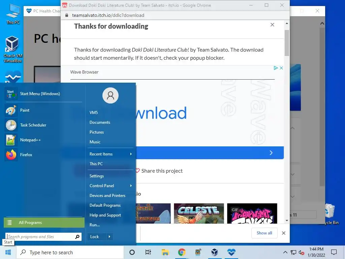Image resolution: width=345 pixels, height=259 pixels.
Task: Click the user account avatar
Action: [x=111, y=95]
